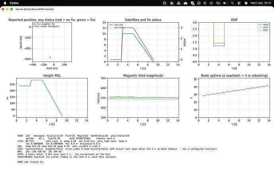Click the red no-fix dot in position plot
This screenshot has width=274, height=178.
(54, 27)
